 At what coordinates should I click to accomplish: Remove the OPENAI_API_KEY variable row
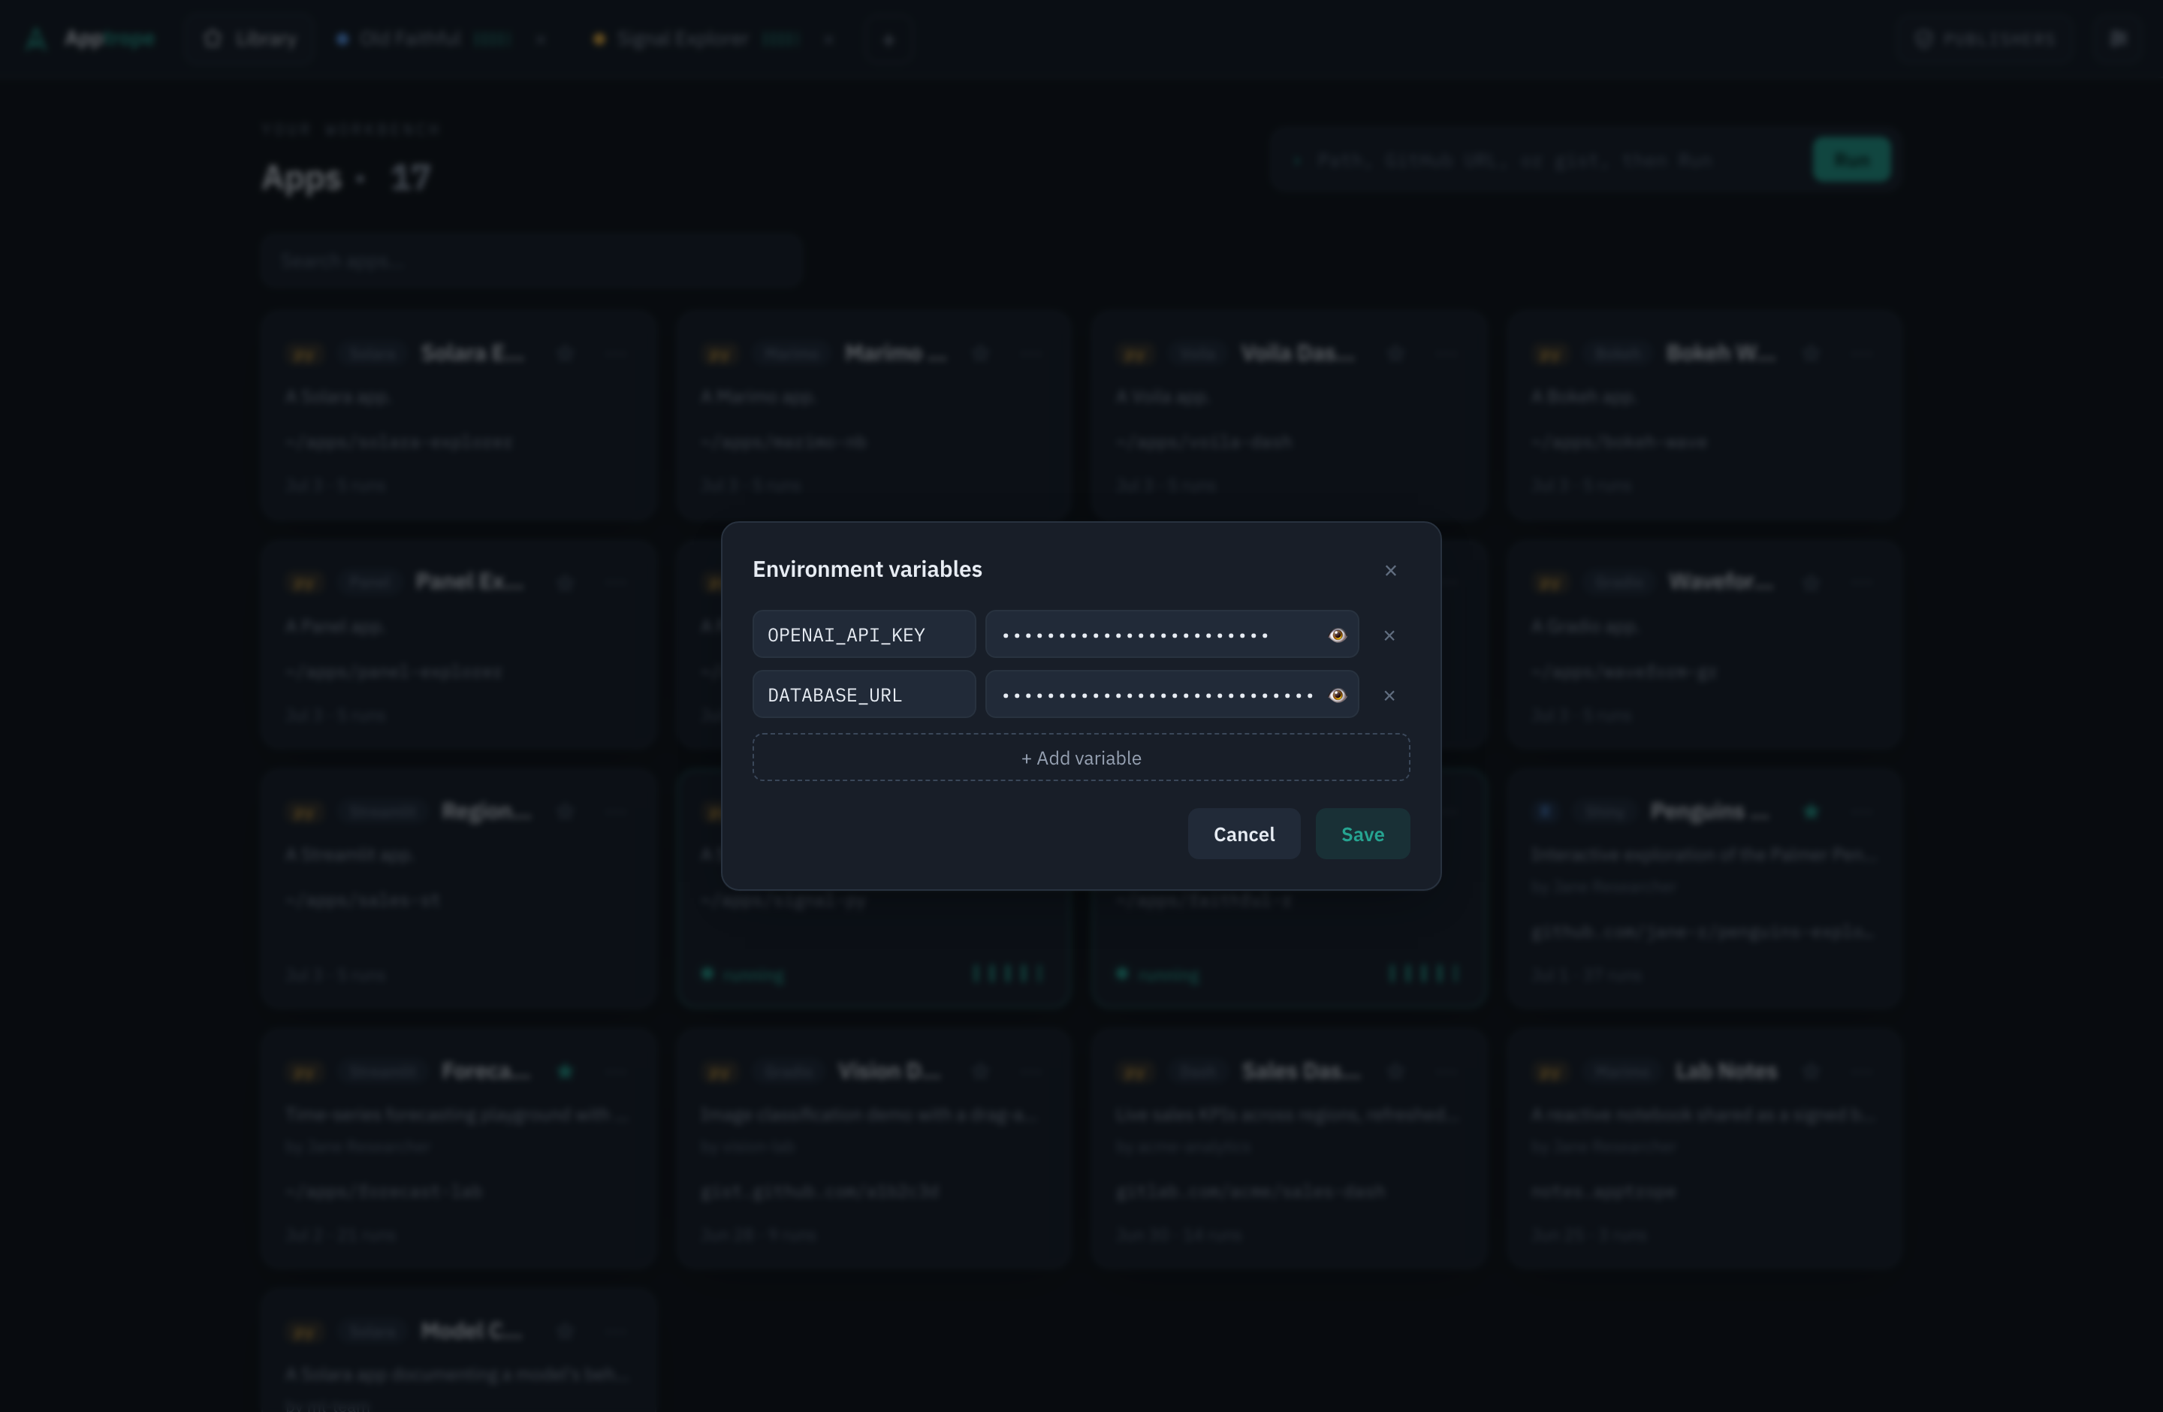(x=1389, y=634)
